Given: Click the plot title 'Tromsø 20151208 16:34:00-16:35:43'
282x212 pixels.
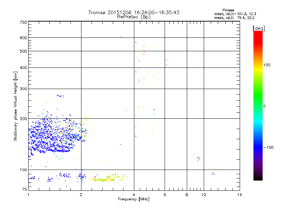Looking at the screenshot, I should coord(134,12).
